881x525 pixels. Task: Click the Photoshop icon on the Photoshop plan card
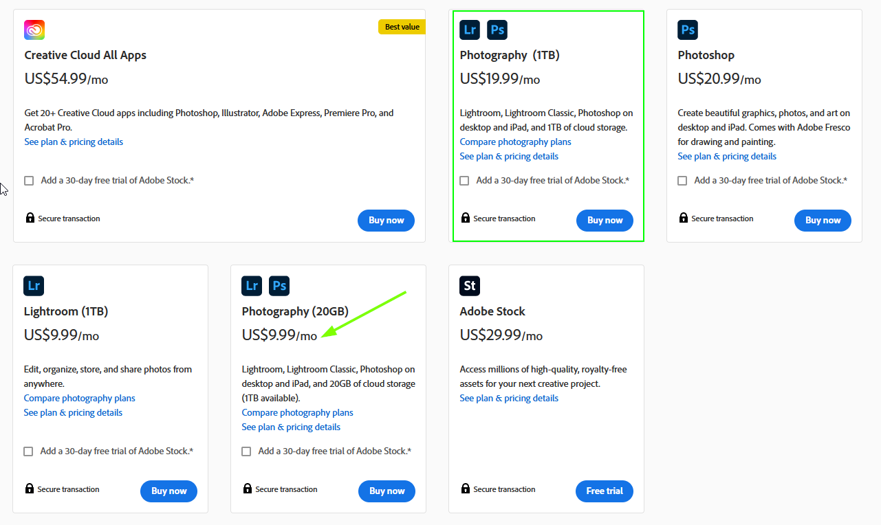(688, 30)
